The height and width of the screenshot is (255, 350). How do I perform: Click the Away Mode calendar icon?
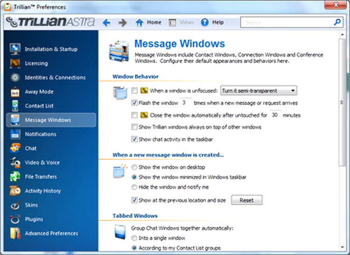[15, 92]
